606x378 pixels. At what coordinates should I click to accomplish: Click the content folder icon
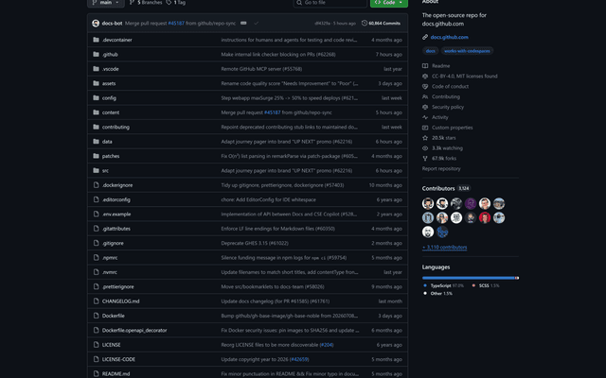[x=96, y=112]
